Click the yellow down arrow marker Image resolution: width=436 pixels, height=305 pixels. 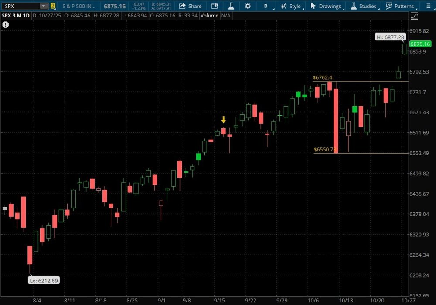(224, 120)
